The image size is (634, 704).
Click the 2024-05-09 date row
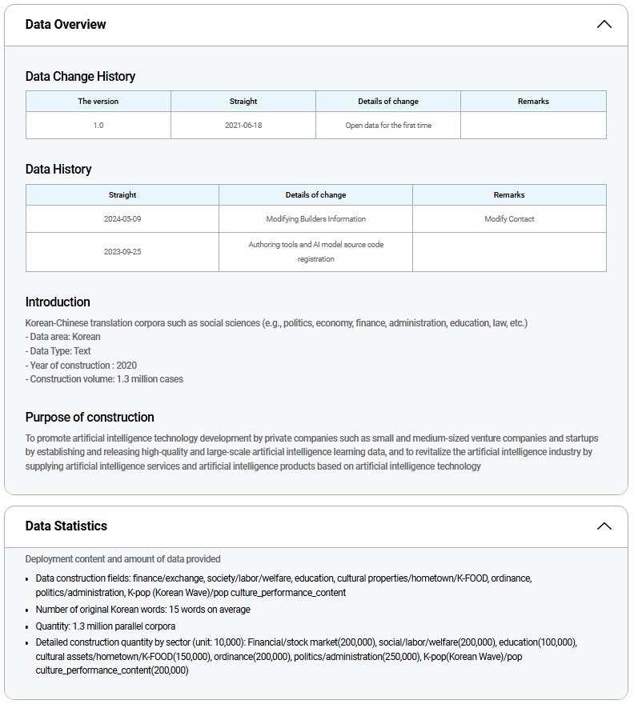coord(122,219)
